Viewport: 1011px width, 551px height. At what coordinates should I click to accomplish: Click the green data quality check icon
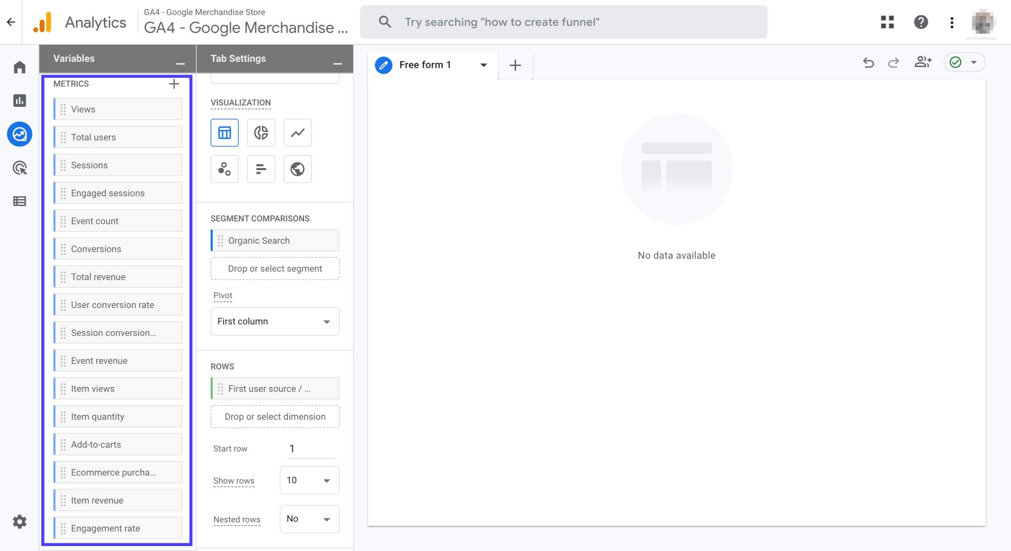(955, 62)
